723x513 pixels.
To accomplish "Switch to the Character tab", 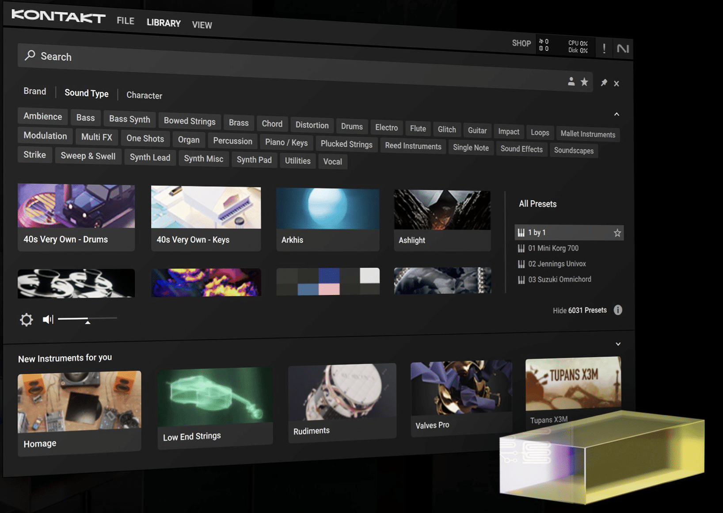I will point(144,95).
